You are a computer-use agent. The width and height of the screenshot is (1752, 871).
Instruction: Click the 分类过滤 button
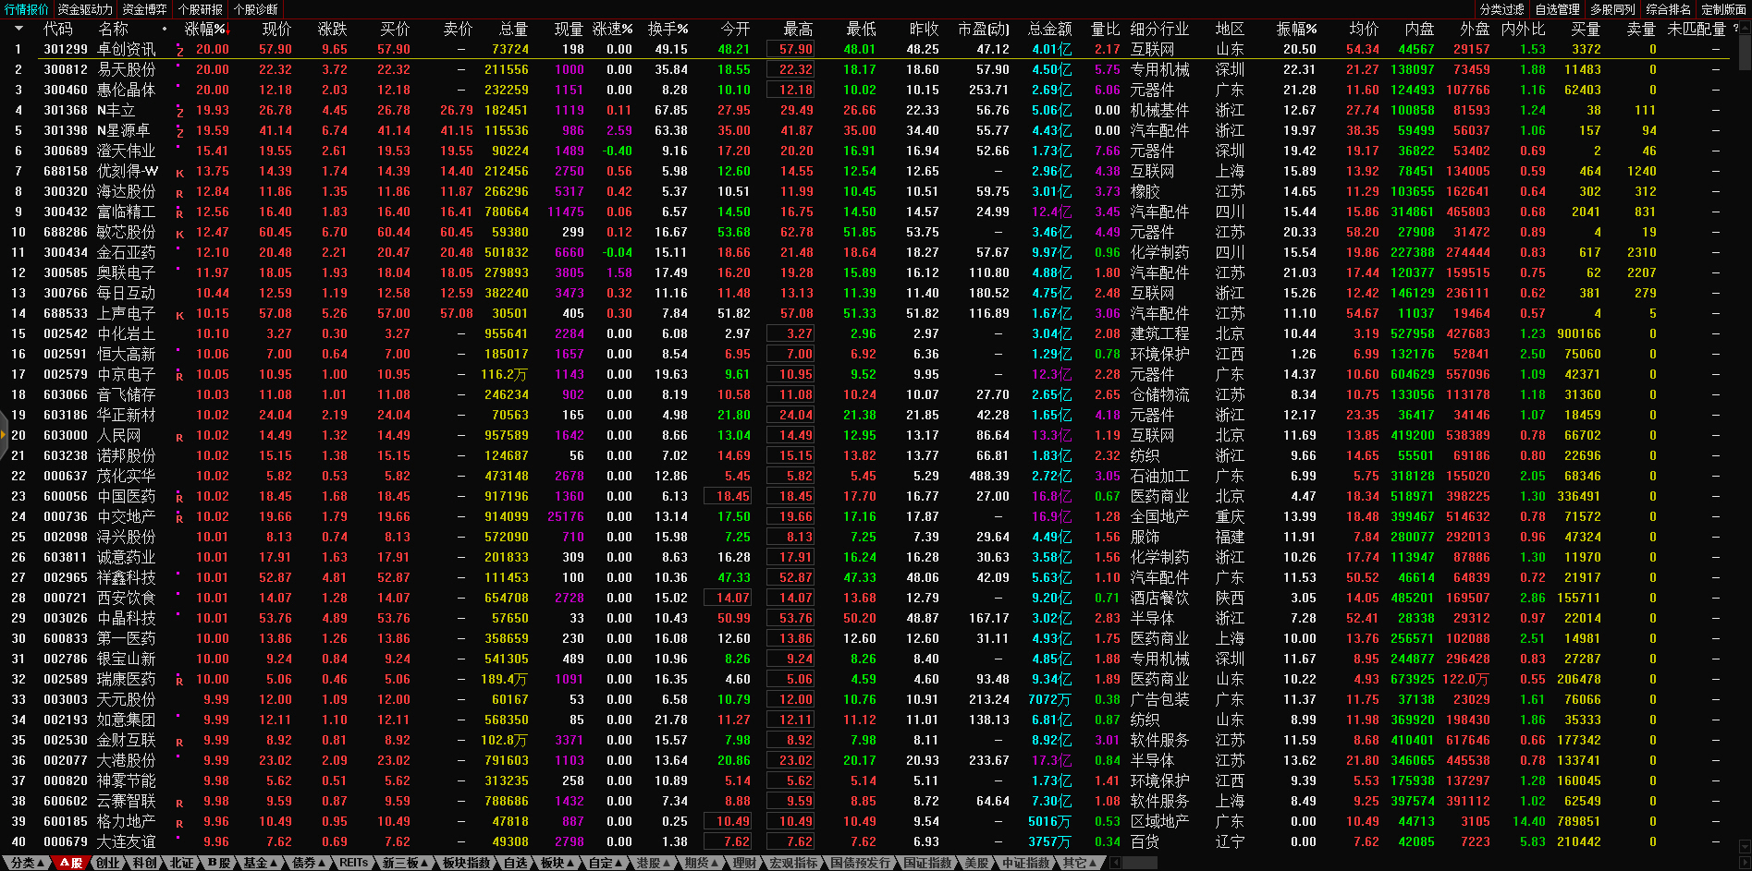pos(1502,9)
